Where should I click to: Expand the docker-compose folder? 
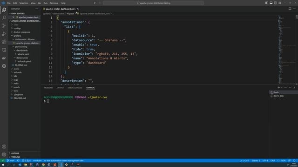pos(22,32)
